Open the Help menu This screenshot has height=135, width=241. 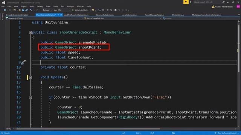(88, 7)
